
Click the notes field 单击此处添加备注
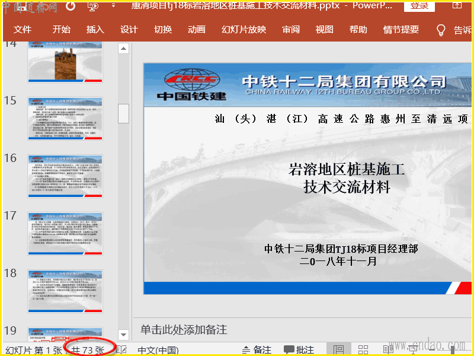(184, 330)
